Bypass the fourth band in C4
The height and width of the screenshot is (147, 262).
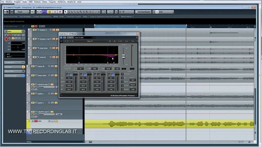pyautogui.click(x=113, y=74)
